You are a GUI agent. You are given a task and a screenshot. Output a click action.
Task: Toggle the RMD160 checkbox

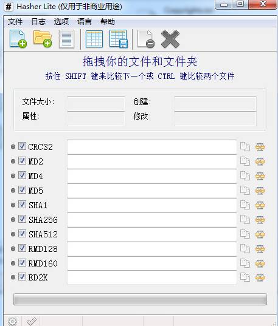22,263
